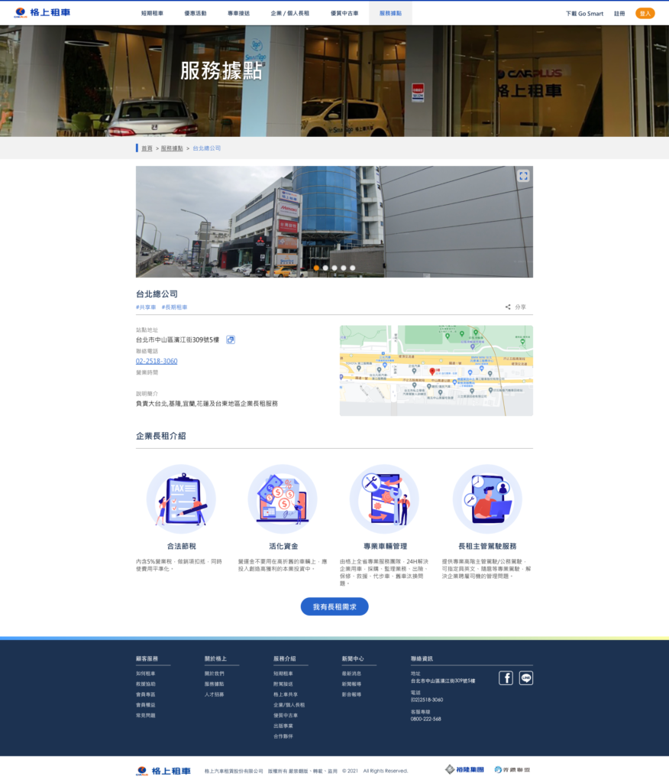Click the 專業車輛管理 illustration icon

tap(384, 499)
